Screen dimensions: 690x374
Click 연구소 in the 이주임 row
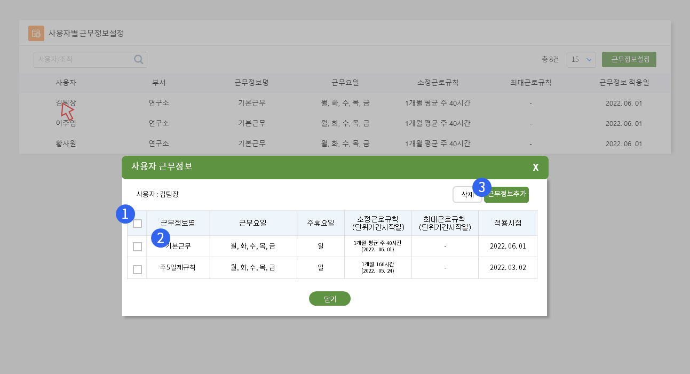[159, 123]
